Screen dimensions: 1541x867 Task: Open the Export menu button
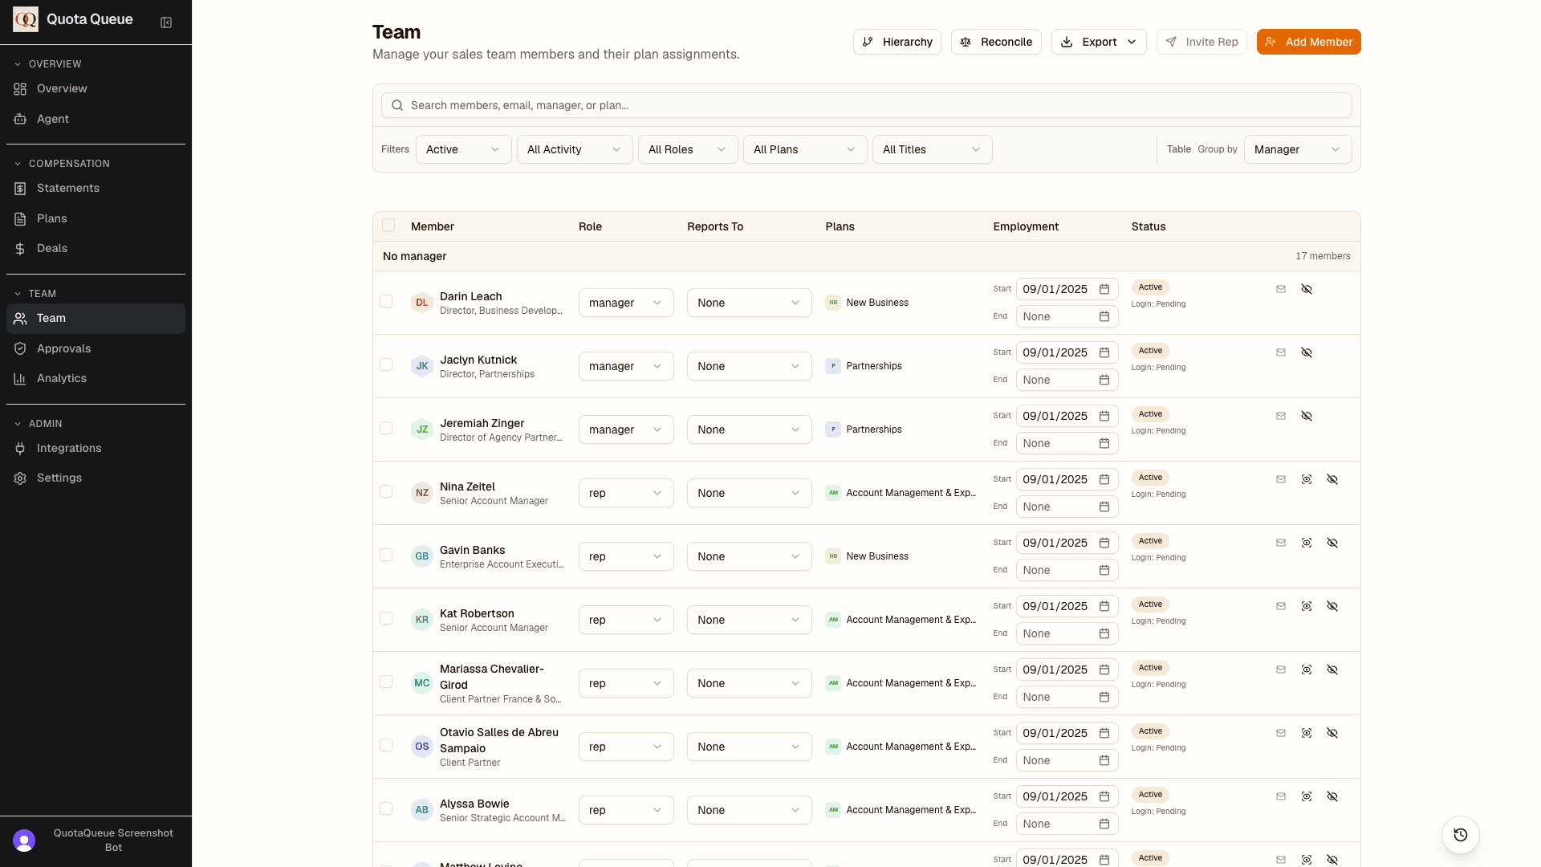tap(1099, 42)
